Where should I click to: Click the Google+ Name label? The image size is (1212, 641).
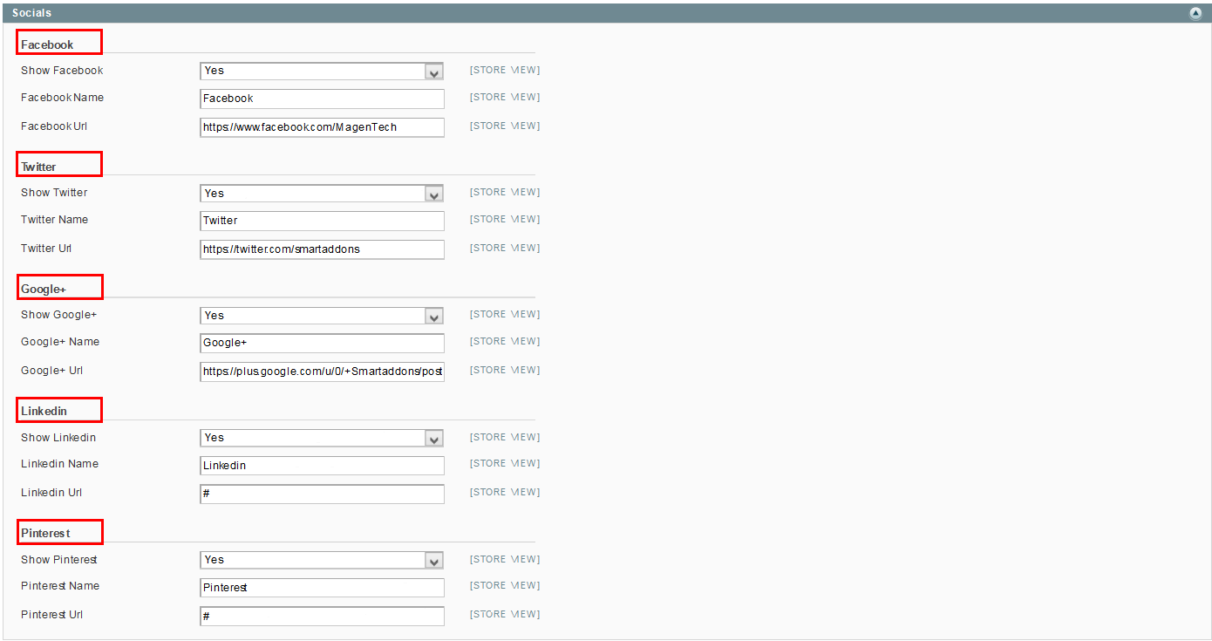(60, 342)
